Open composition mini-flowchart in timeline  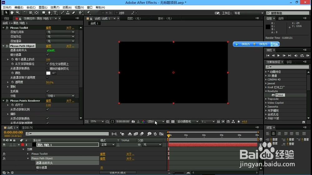pyautogui.click(x=114, y=134)
